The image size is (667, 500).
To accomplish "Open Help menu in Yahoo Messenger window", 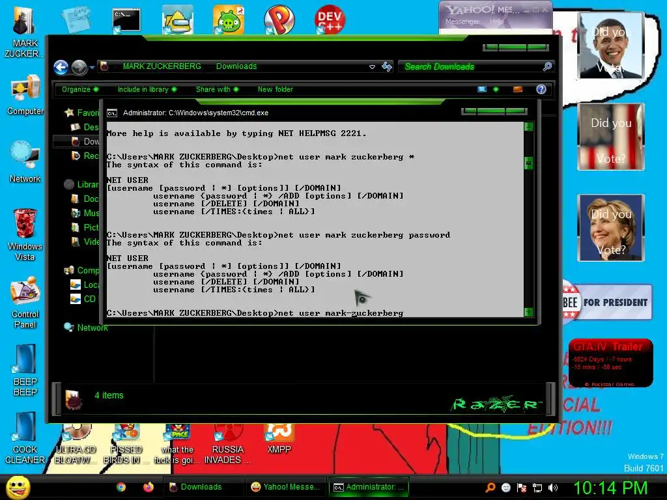I will [496, 21].
